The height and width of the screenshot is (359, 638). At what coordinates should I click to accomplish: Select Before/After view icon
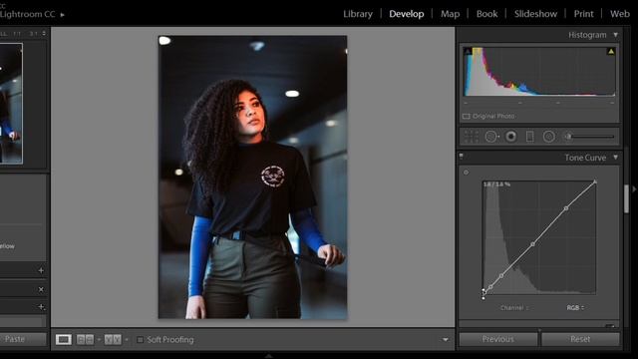[113, 339]
